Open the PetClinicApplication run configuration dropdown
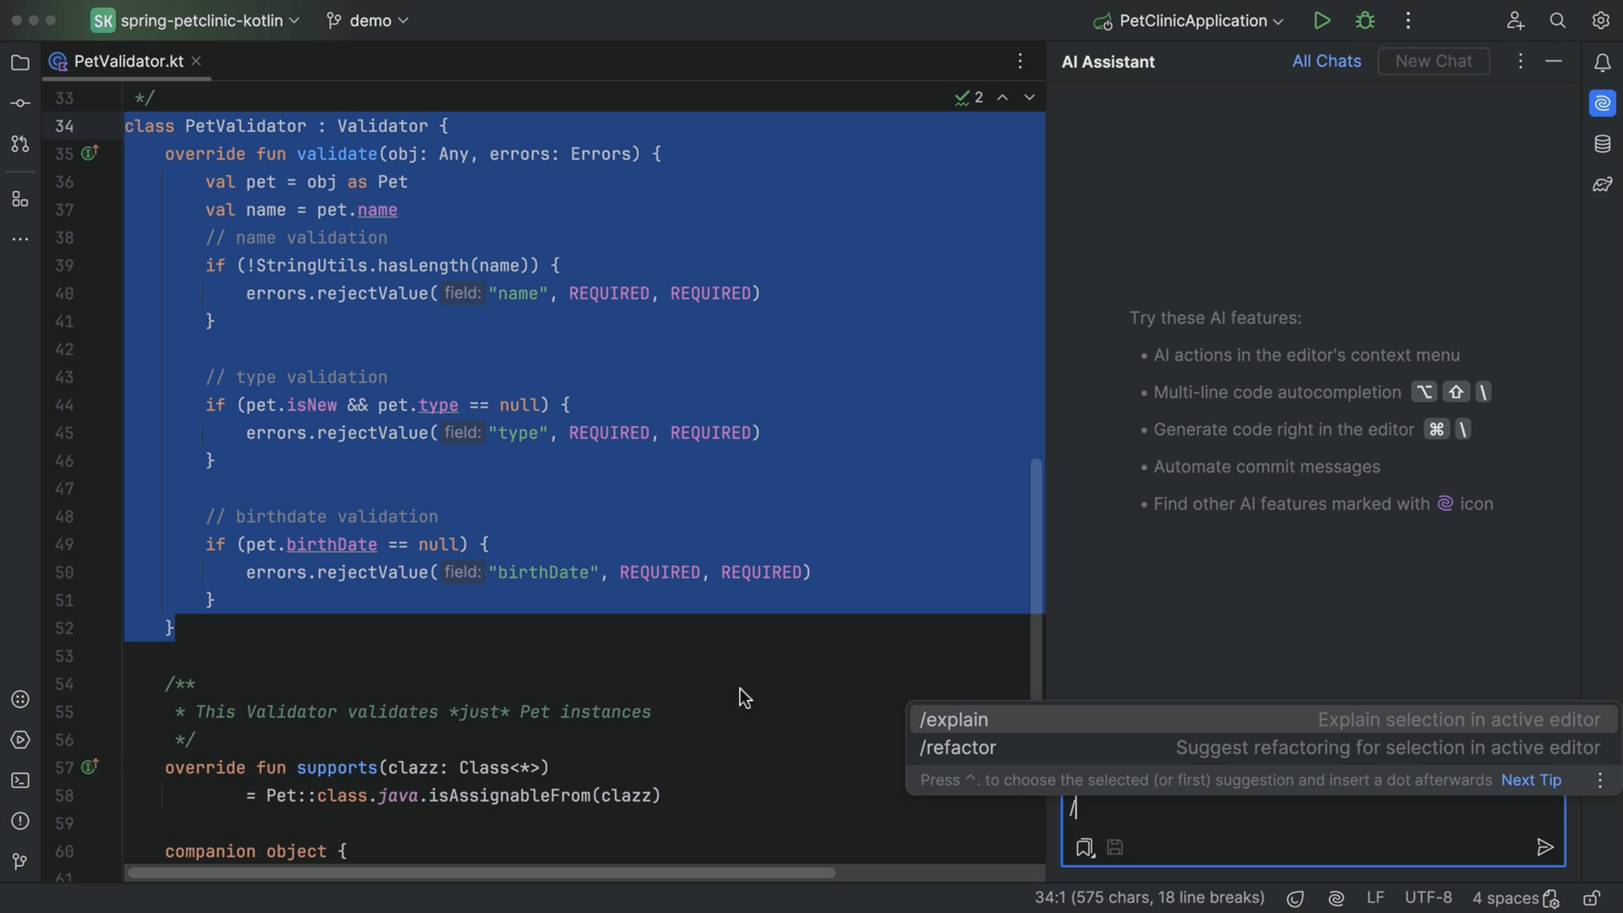This screenshot has width=1623, height=913. click(x=1192, y=21)
